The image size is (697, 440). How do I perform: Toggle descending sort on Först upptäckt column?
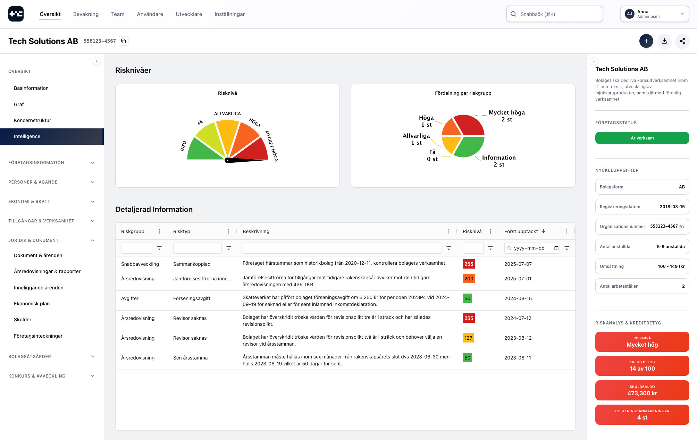pyautogui.click(x=543, y=231)
